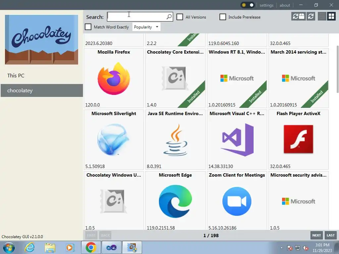Select the chocolatey source in the sidebar
Image resolution: width=339 pixels, height=254 pixels.
coord(42,91)
